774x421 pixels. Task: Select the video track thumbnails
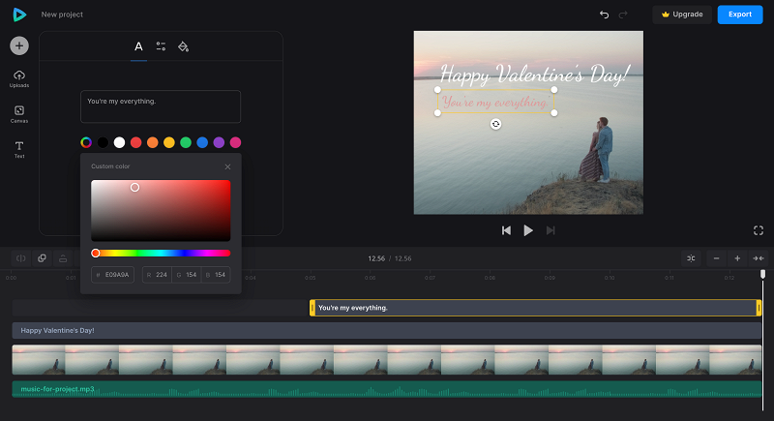pyautogui.click(x=386, y=360)
